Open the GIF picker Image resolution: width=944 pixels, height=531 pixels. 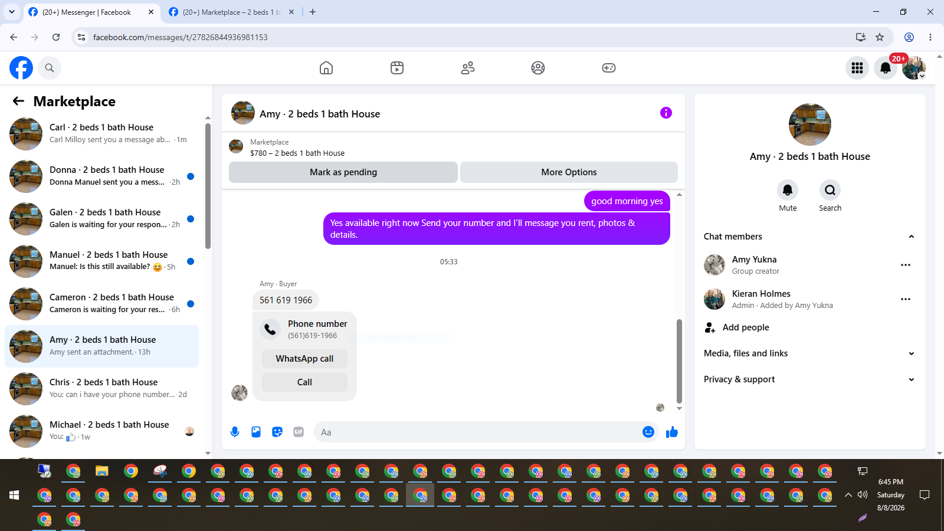(299, 432)
